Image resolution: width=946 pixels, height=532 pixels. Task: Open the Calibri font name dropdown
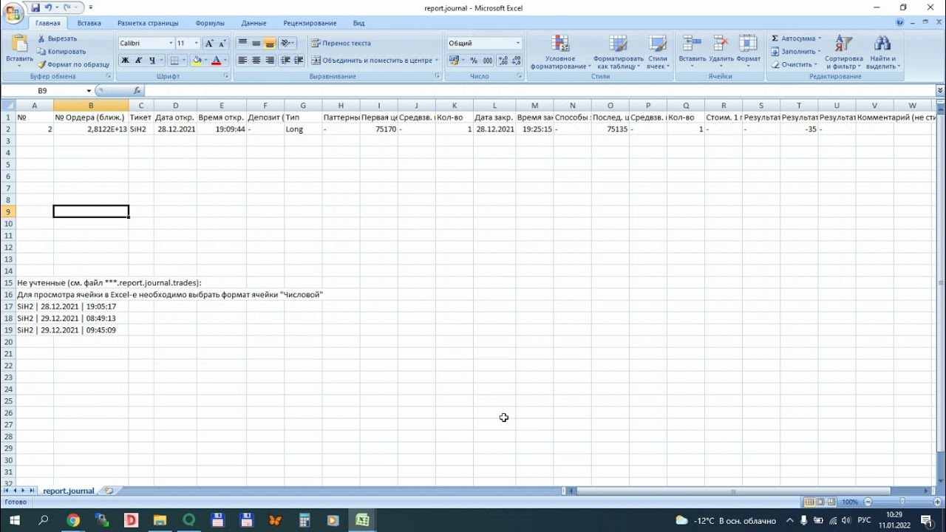(x=171, y=44)
